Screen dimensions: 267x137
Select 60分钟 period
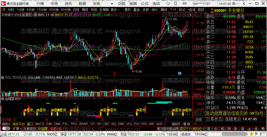[x=65, y=10]
